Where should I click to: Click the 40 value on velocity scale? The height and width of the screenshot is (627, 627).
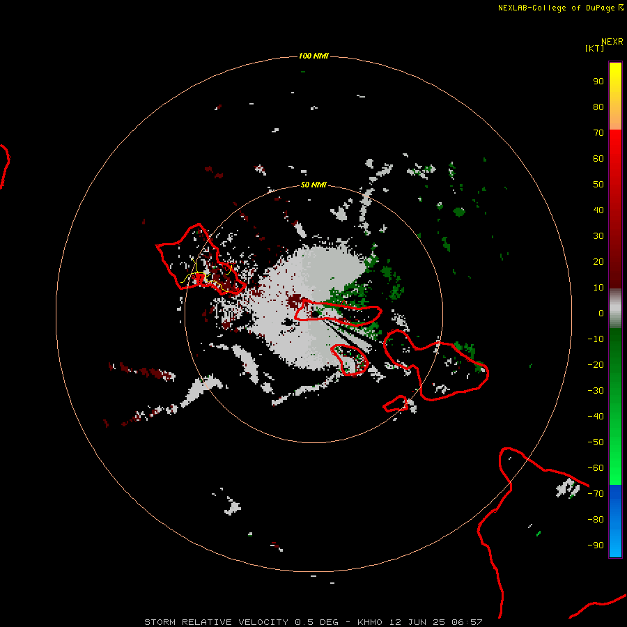click(598, 210)
